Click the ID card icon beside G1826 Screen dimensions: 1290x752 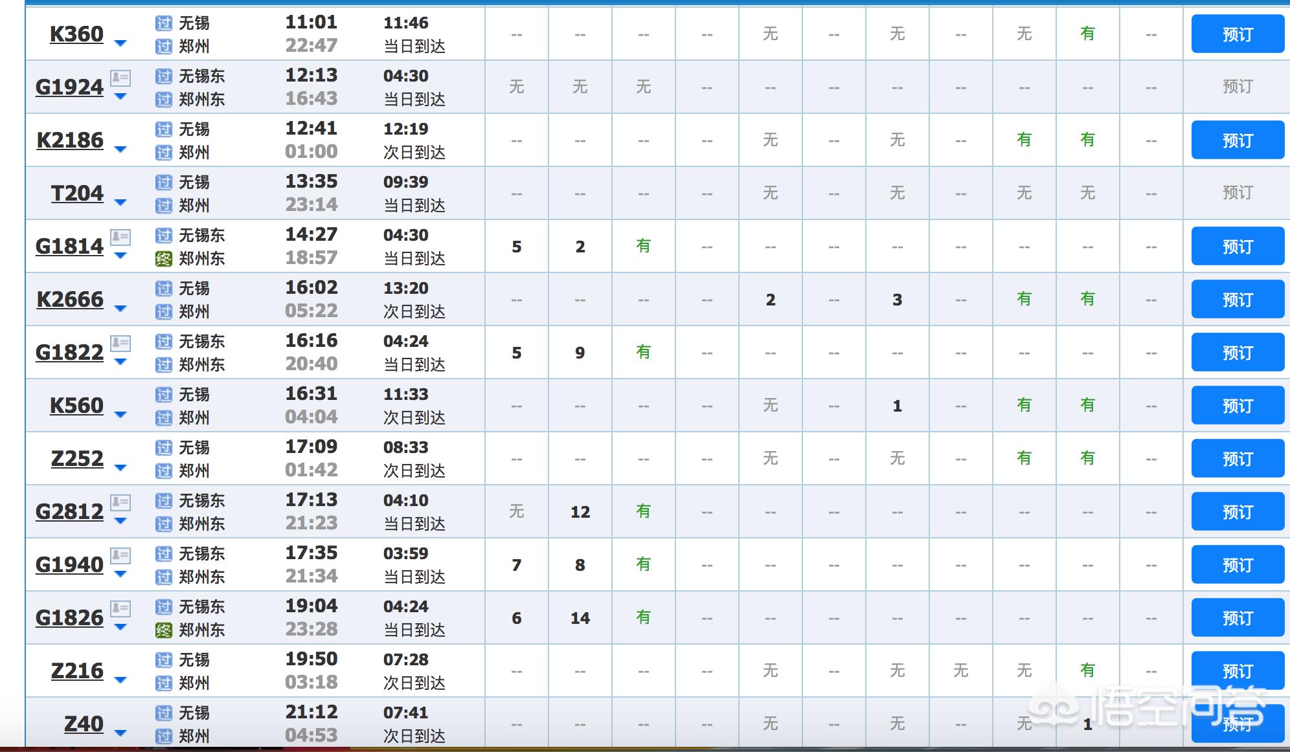(x=120, y=609)
